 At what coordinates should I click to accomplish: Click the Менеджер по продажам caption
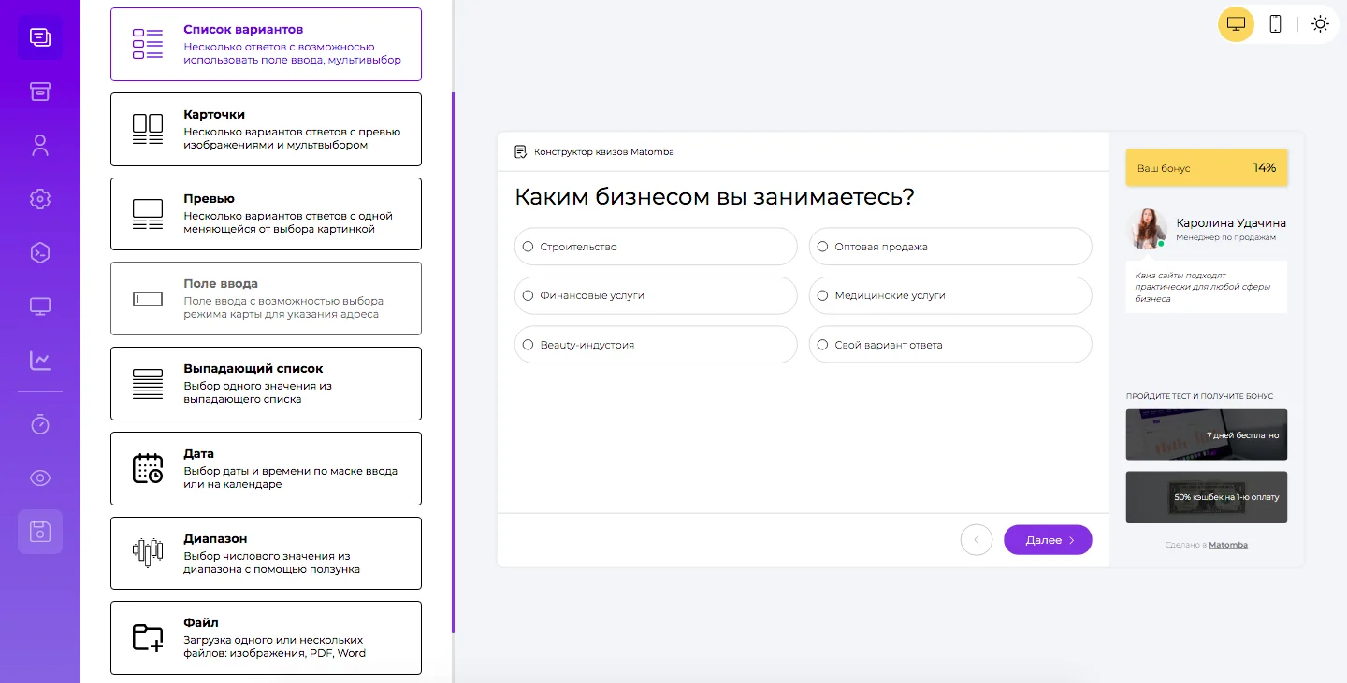pos(1226,237)
